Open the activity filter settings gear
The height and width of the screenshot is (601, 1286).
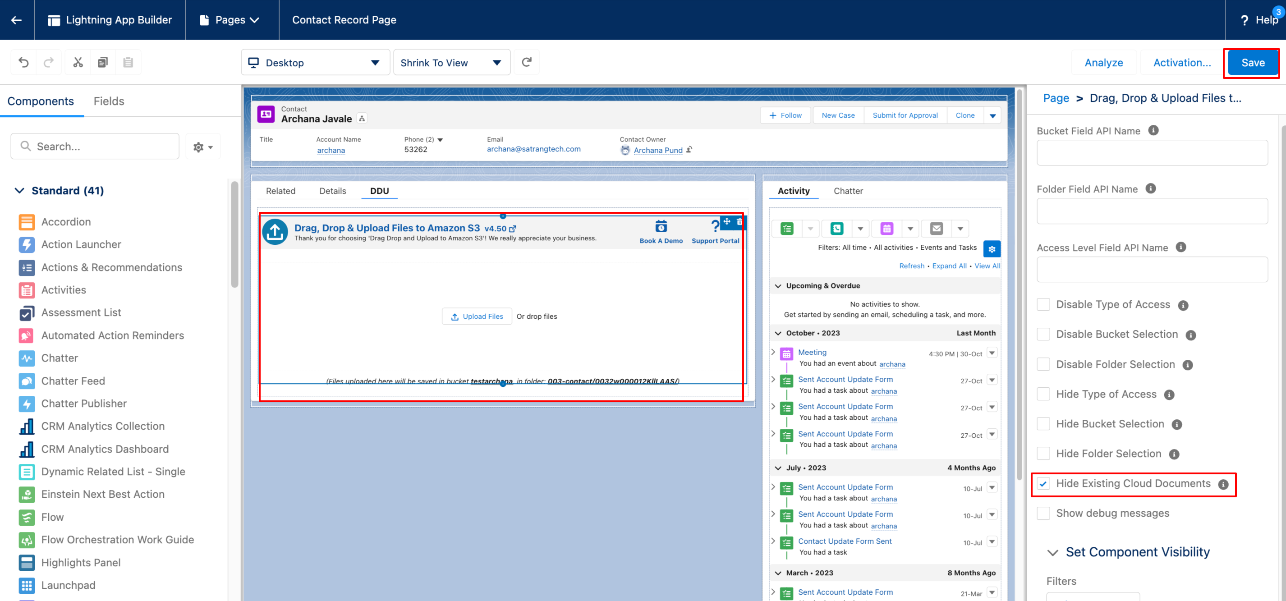pos(992,248)
